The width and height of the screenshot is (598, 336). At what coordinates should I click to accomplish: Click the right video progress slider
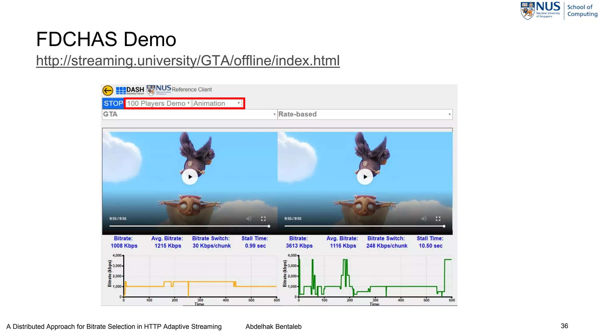[365, 226]
